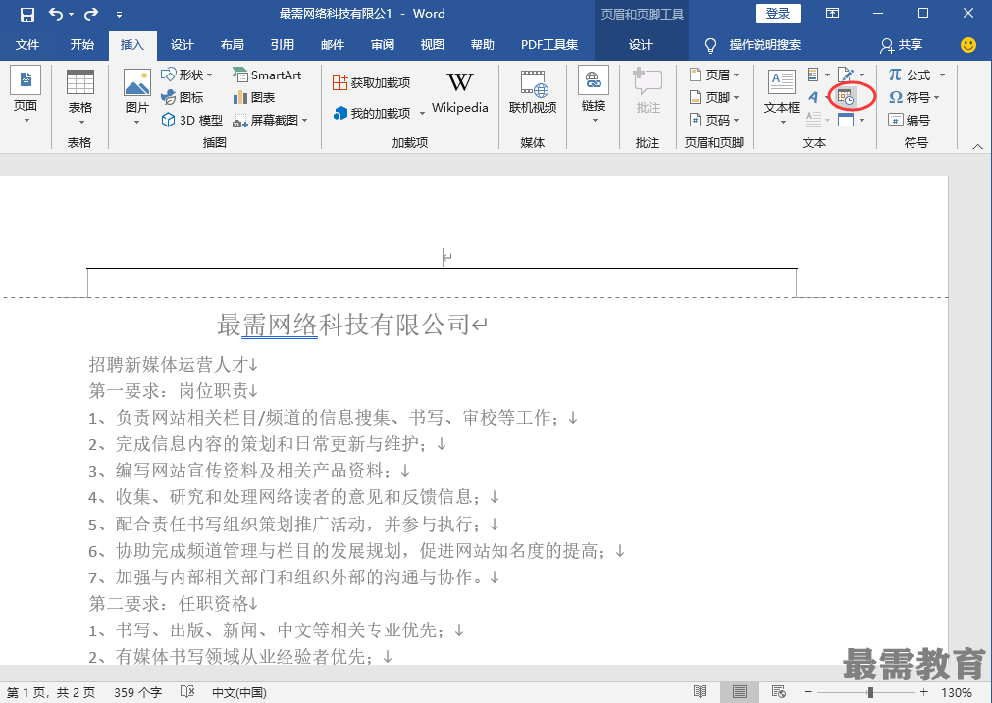Insert a 3D 模型
The image size is (992, 703).
pos(191,121)
